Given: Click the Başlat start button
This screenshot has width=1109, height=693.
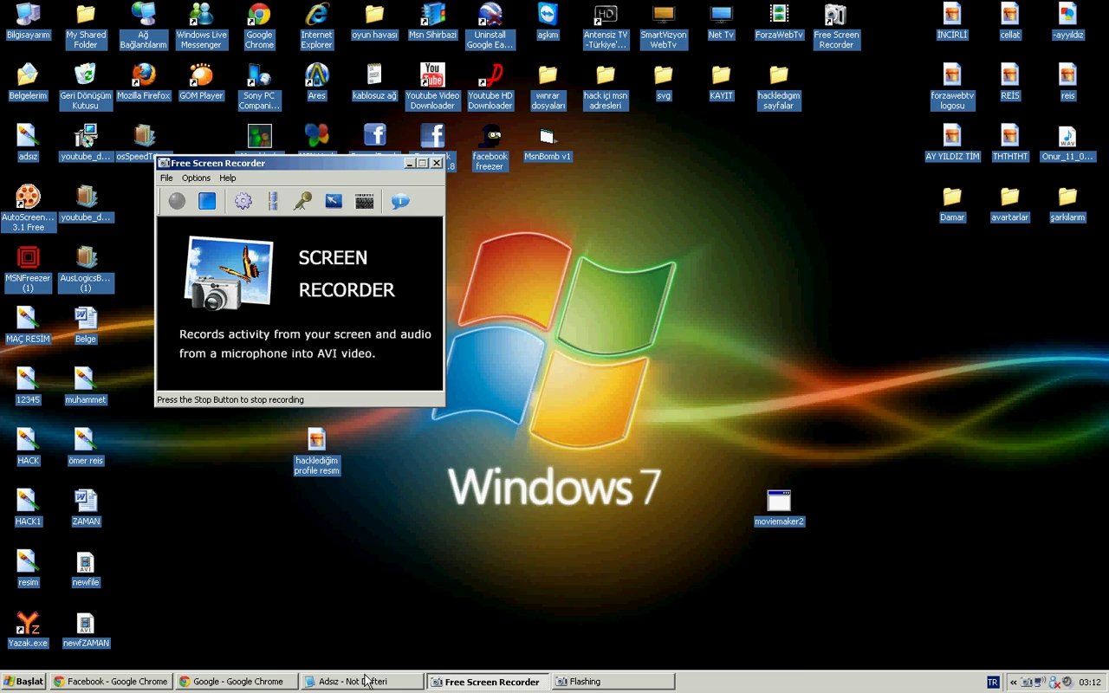Looking at the screenshot, I should [23, 682].
